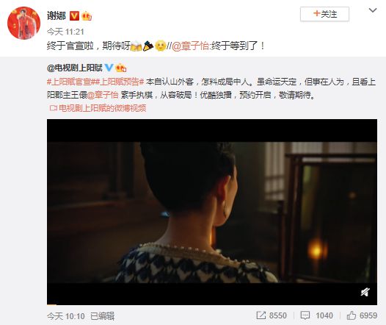Open the @电视剧上阳赋 account link
The height and width of the screenshot is (325, 386).
[75, 68]
